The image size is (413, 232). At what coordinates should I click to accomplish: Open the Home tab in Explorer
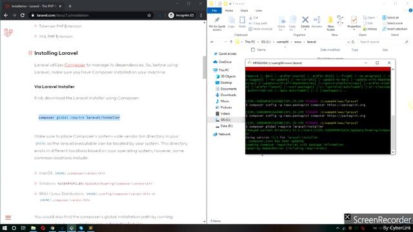coord(229,10)
